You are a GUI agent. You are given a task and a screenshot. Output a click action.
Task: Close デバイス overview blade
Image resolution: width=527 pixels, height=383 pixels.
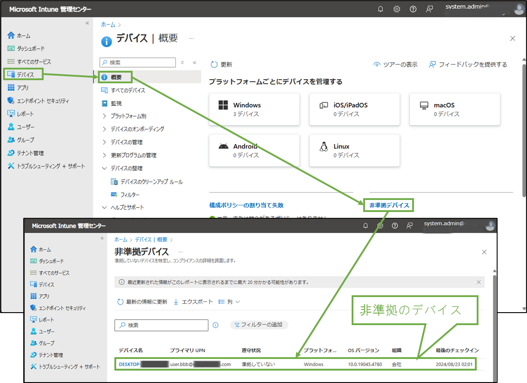pos(513,38)
